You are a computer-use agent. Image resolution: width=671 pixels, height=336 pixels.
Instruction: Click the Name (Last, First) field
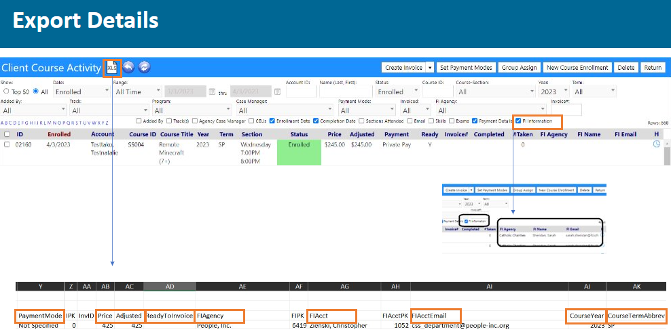click(x=346, y=91)
